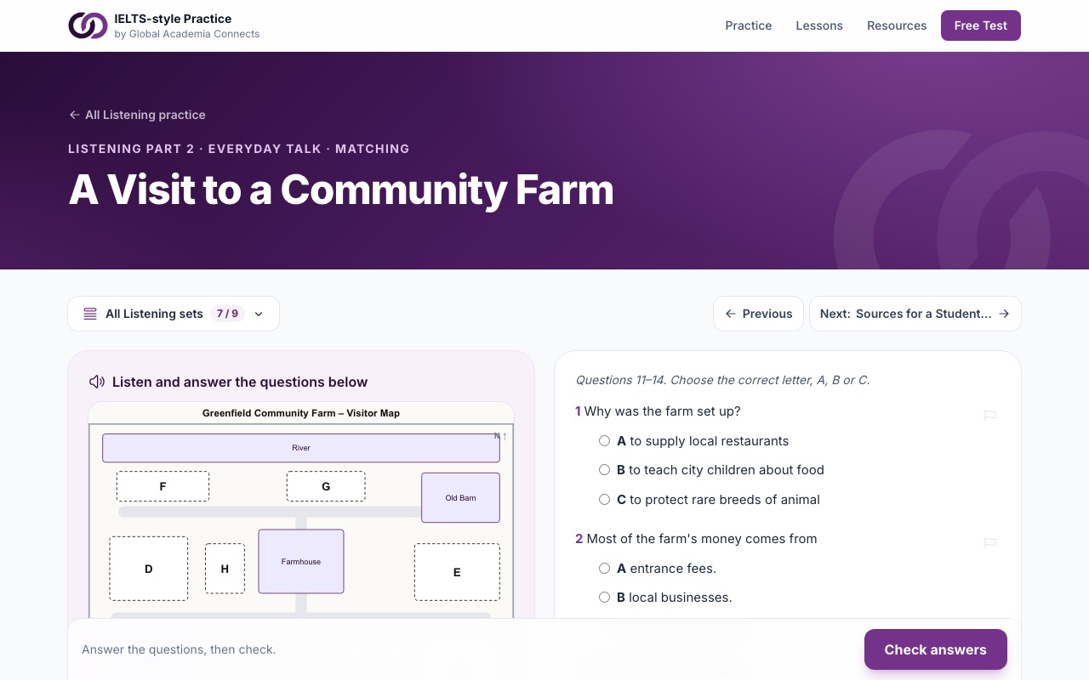This screenshot has height=680, width=1089.
Task: Click the Old Barn box on map
Action: tap(461, 497)
